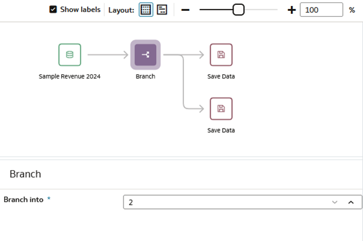Screen dimensions: 363x241
Task: Click the lower Save Data label
Action: click(221, 130)
